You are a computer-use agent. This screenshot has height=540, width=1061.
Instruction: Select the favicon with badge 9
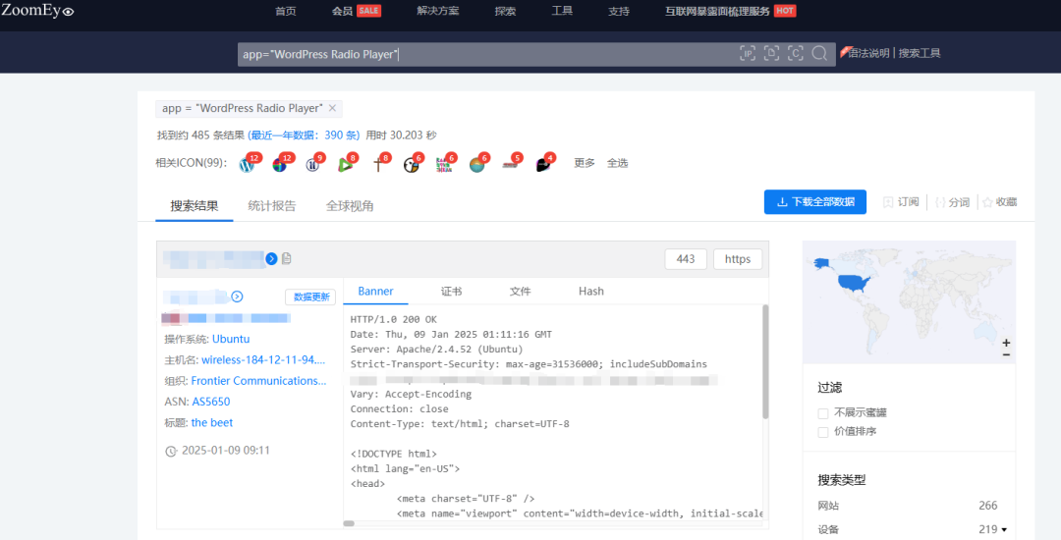[313, 164]
